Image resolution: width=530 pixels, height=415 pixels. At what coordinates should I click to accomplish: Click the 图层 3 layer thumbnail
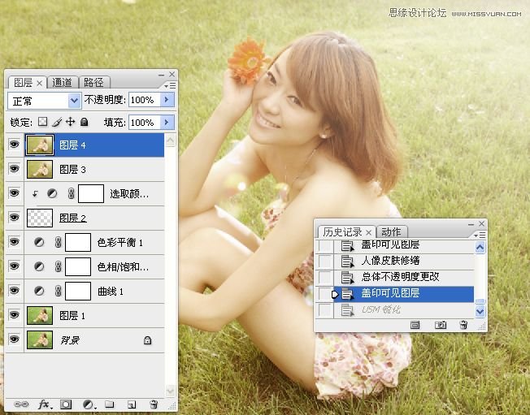pos(38,170)
